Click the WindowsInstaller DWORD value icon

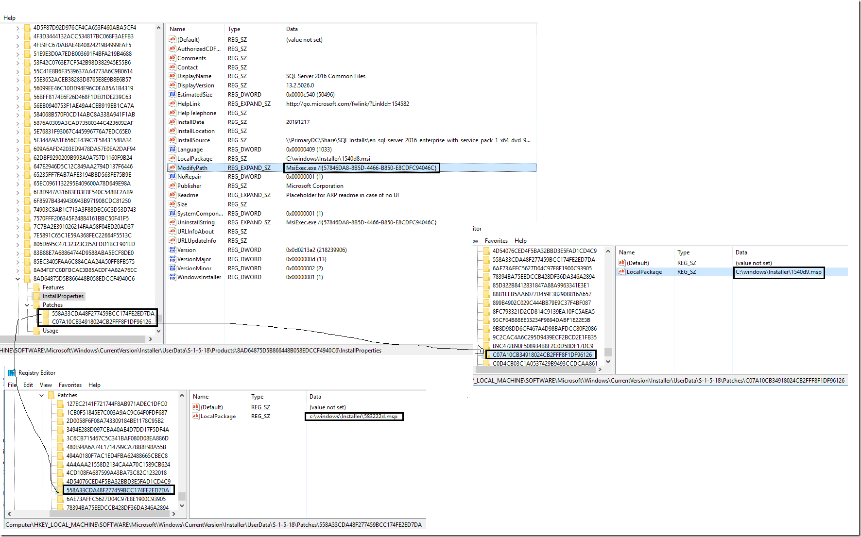pyautogui.click(x=172, y=277)
